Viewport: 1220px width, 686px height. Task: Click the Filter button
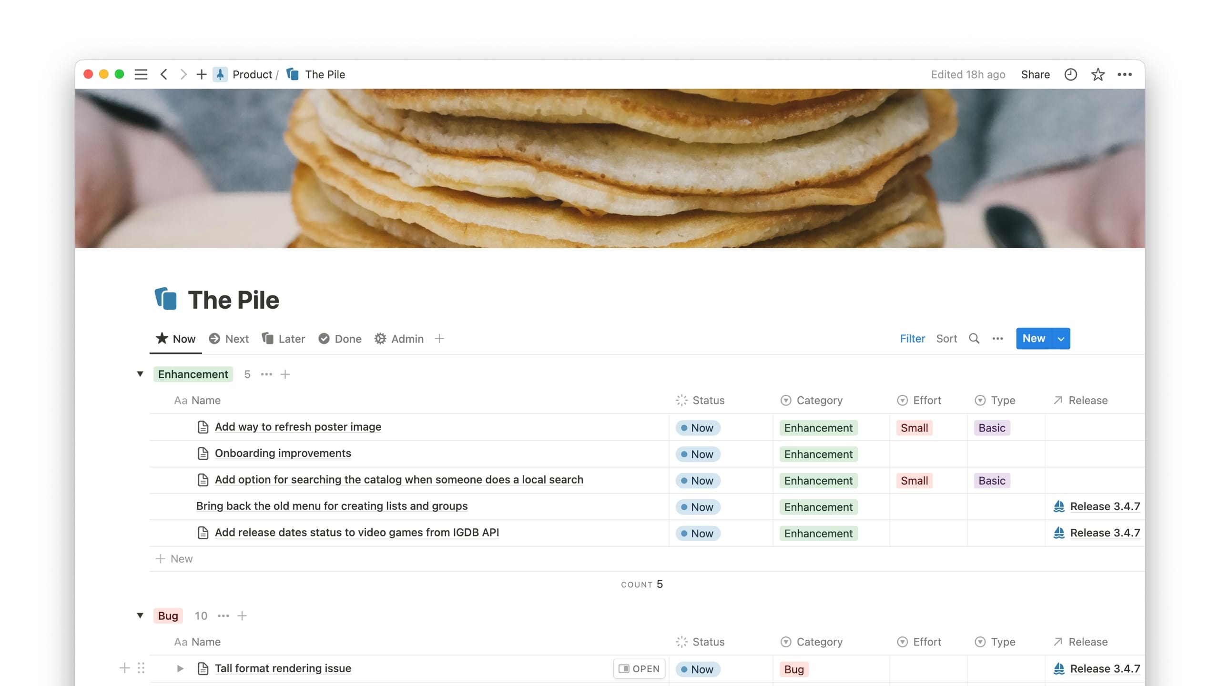pyautogui.click(x=912, y=338)
